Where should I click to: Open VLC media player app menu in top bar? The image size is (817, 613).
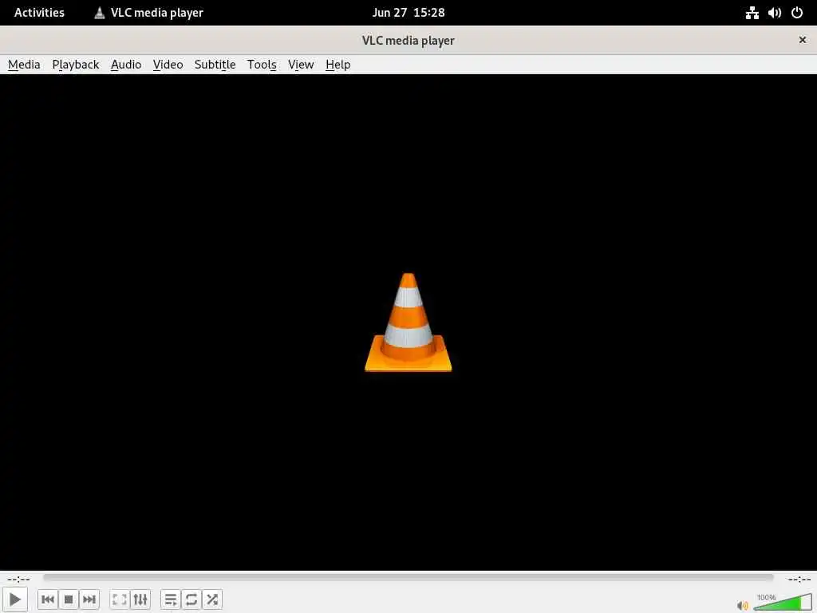pyautogui.click(x=148, y=13)
